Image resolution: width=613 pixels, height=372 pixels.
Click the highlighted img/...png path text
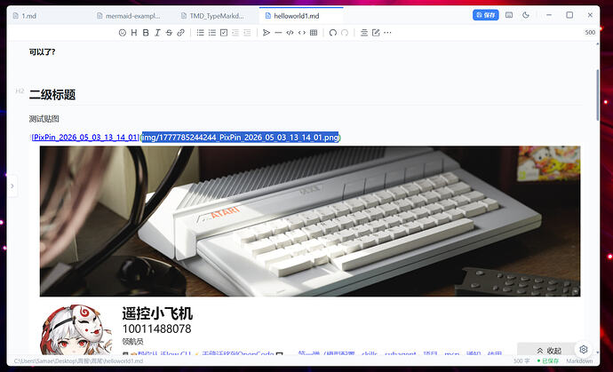pos(240,138)
